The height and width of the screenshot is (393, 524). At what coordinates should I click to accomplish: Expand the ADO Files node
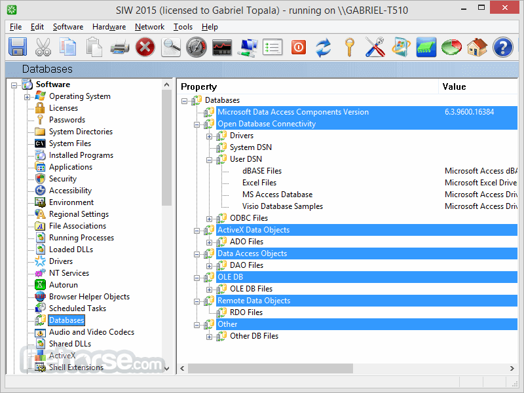click(x=209, y=242)
